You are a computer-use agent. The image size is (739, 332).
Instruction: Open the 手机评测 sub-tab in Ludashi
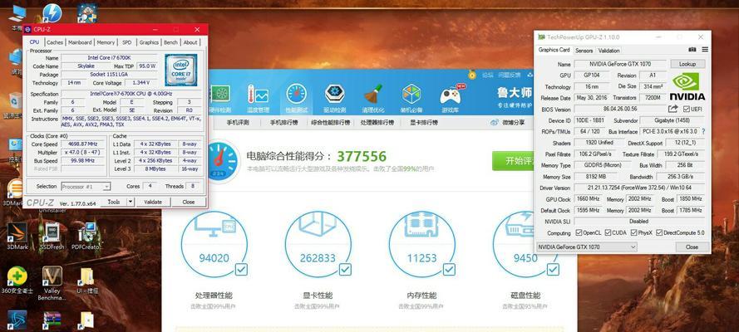[x=238, y=123]
